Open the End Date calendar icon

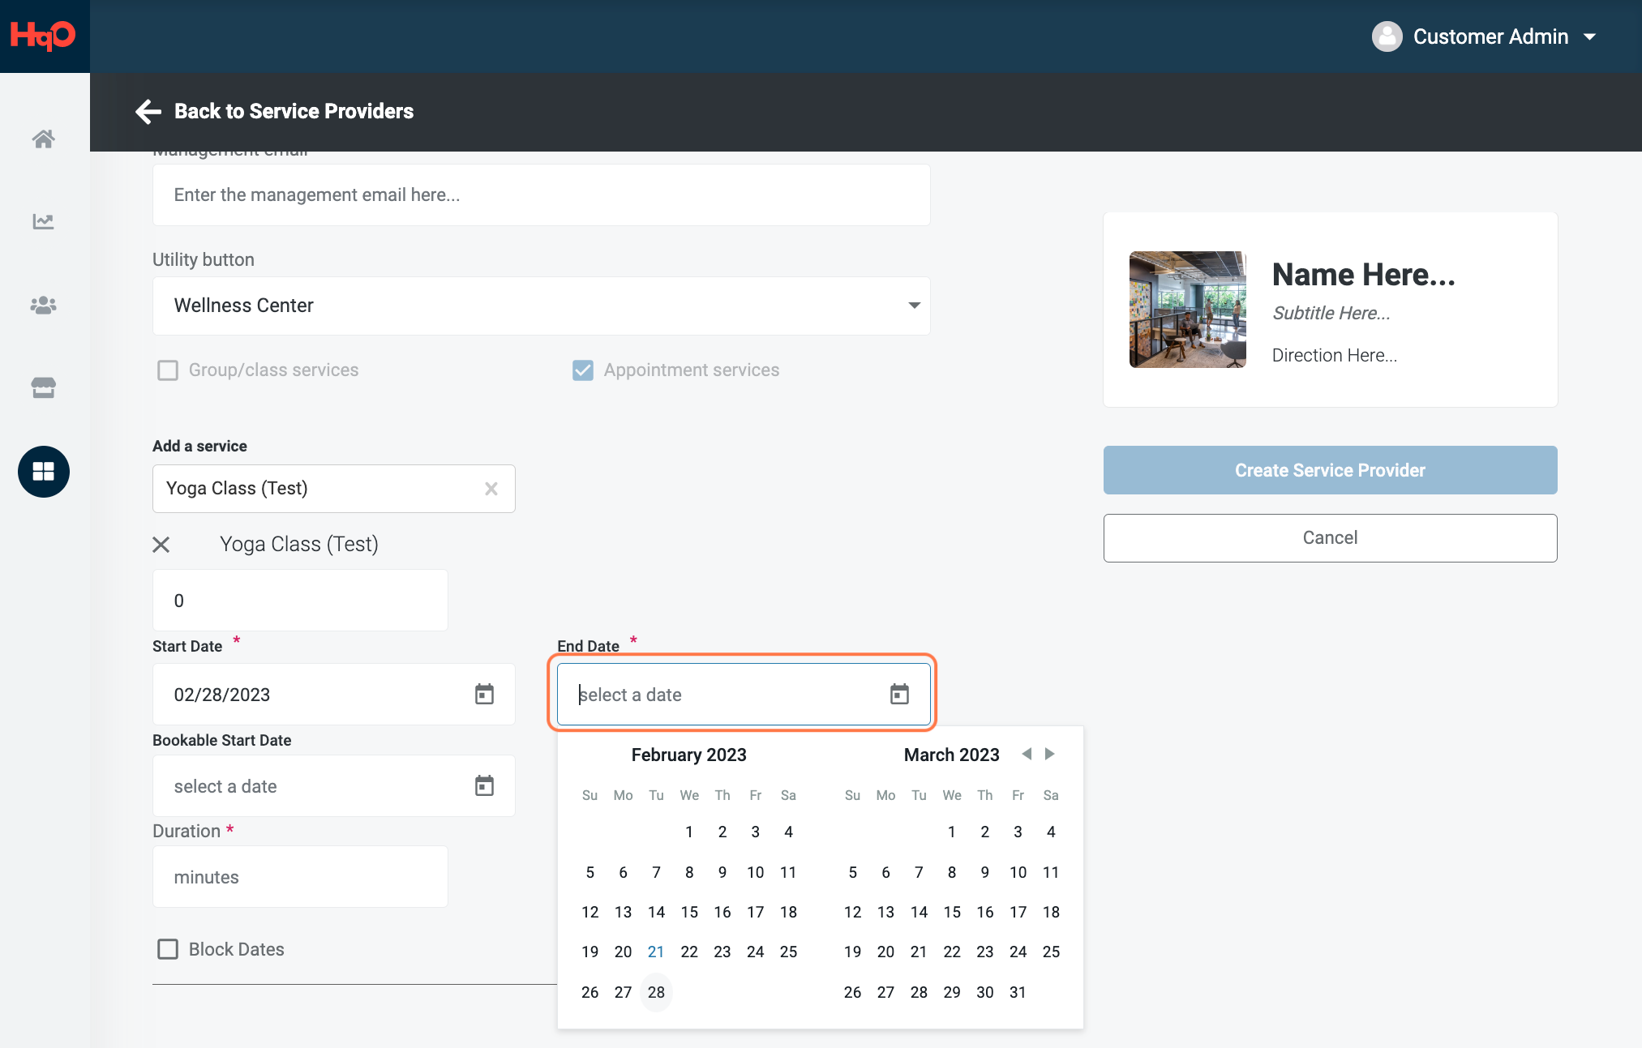click(x=899, y=695)
